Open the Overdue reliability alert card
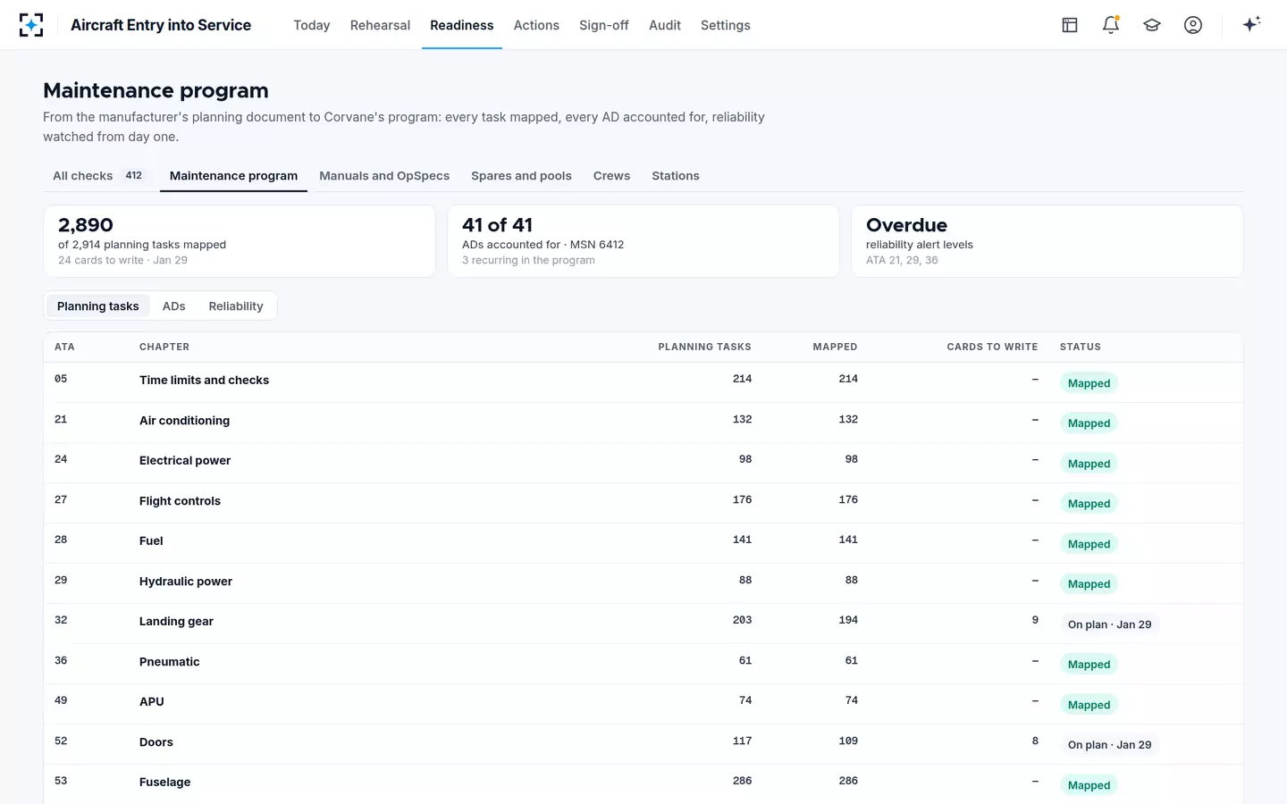1287x804 pixels. (x=1047, y=241)
